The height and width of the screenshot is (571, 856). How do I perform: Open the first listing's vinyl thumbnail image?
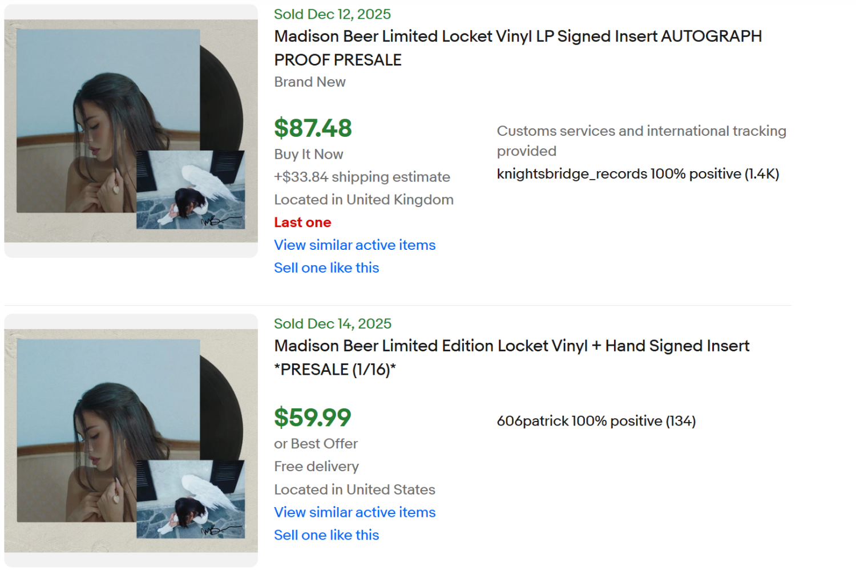(x=130, y=130)
